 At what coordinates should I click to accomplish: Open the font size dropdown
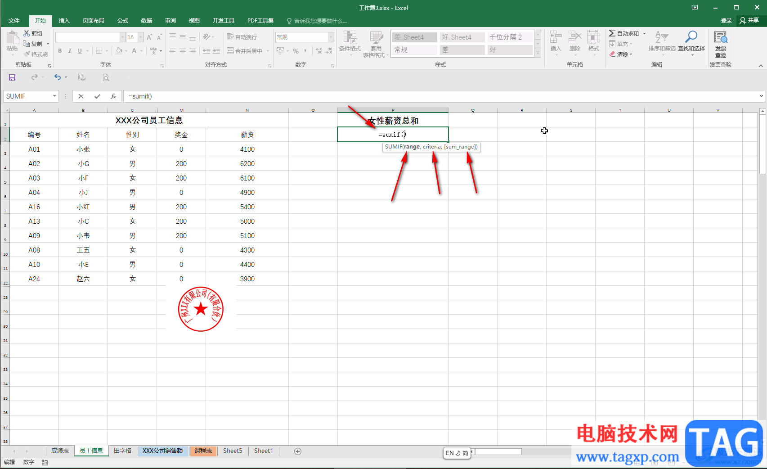pyautogui.click(x=141, y=37)
